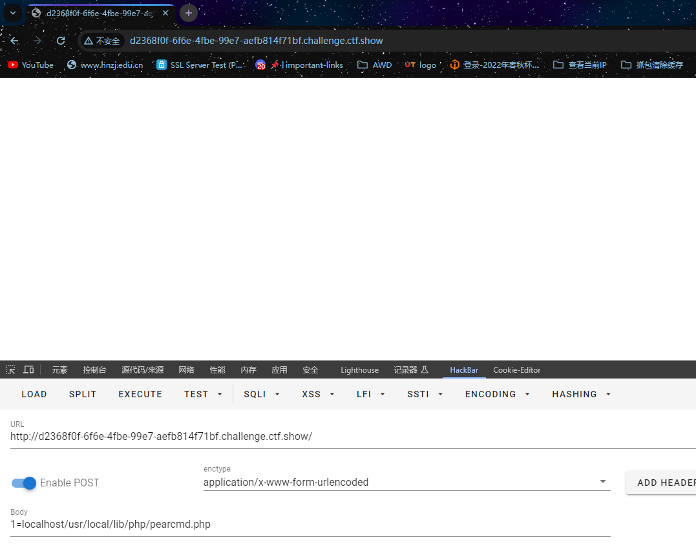
Task: Switch to the 网络 DevTools tab
Action: coord(186,370)
